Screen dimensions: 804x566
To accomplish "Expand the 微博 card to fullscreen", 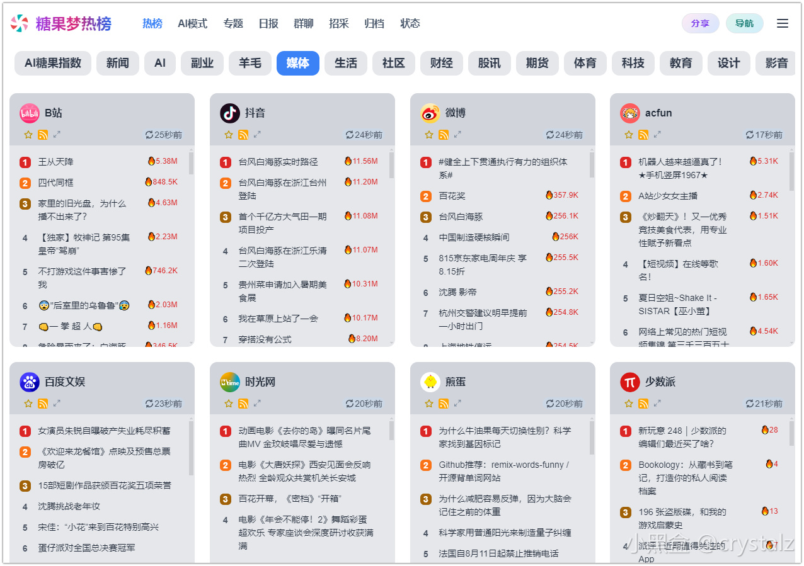I will click(x=457, y=135).
